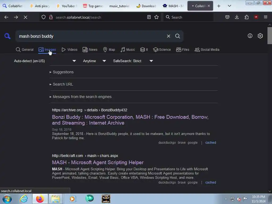The width and height of the screenshot is (272, 204).
Task: Switch to the music_tutorial browser tab
Action: pyautogui.click(x=119, y=6)
